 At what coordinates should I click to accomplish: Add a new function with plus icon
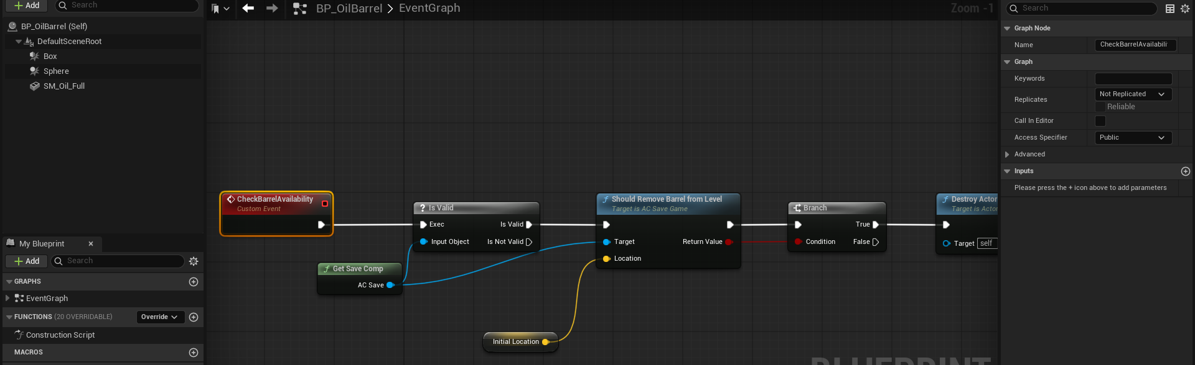pyautogui.click(x=194, y=317)
